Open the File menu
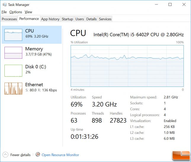191x162 pixels. [x=4, y=12]
